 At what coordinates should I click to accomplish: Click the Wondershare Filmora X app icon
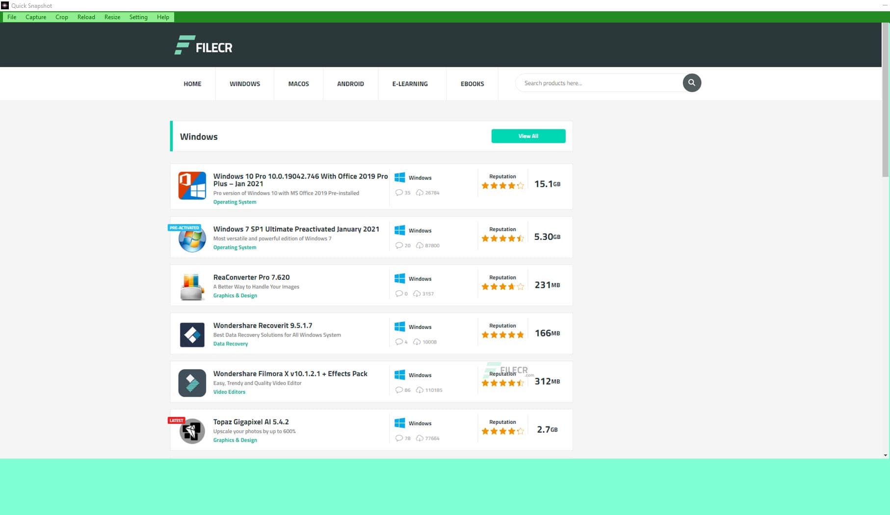[x=192, y=382]
